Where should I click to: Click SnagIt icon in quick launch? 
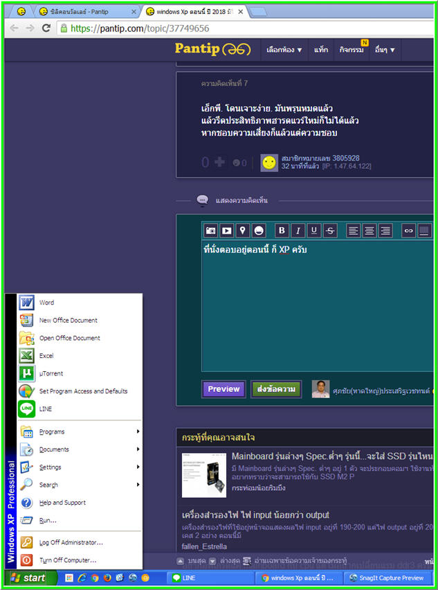click(133, 578)
